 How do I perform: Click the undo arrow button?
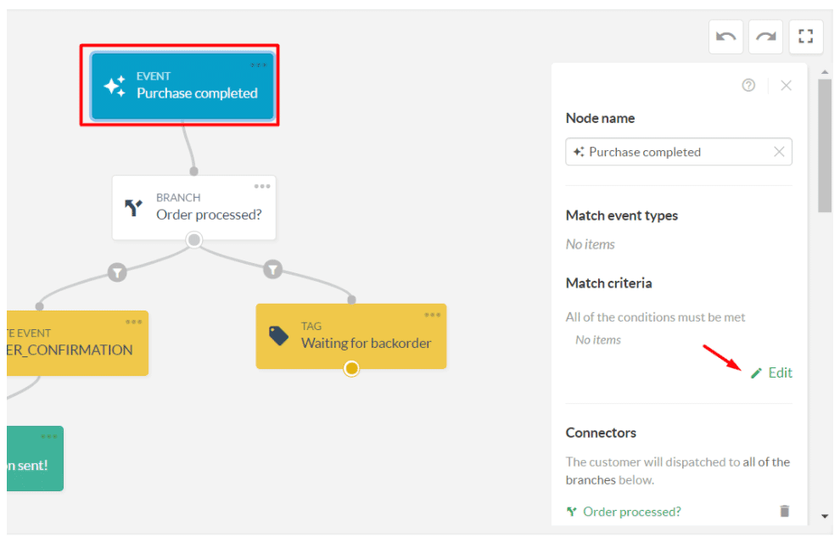coord(726,36)
